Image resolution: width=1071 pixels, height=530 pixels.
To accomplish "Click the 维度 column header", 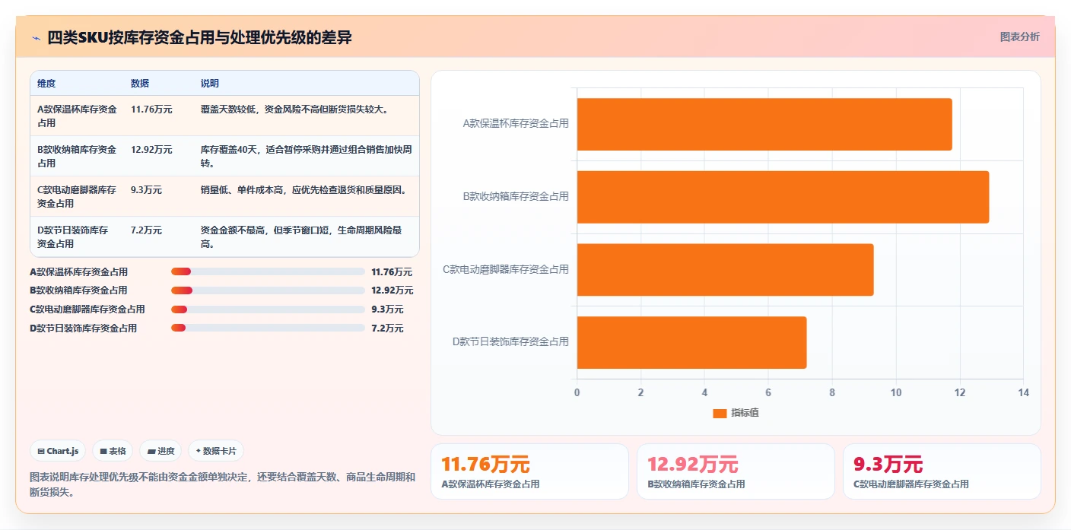I will pos(46,84).
